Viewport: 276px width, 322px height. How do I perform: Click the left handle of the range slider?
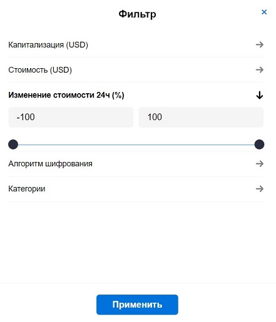(x=13, y=144)
